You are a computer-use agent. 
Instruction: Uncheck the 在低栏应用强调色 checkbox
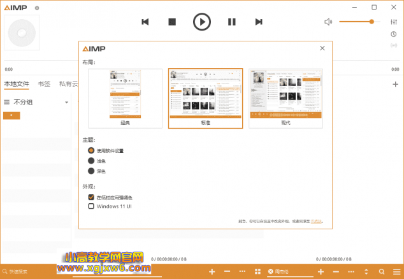pyautogui.click(x=91, y=197)
